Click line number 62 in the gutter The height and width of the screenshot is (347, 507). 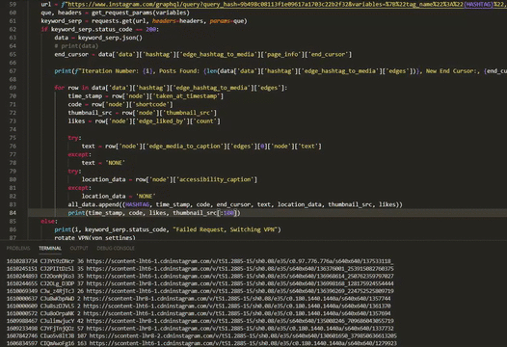[x=13, y=29]
